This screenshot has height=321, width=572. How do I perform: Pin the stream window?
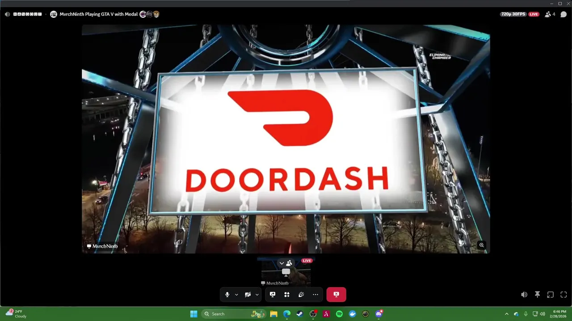[538, 295]
